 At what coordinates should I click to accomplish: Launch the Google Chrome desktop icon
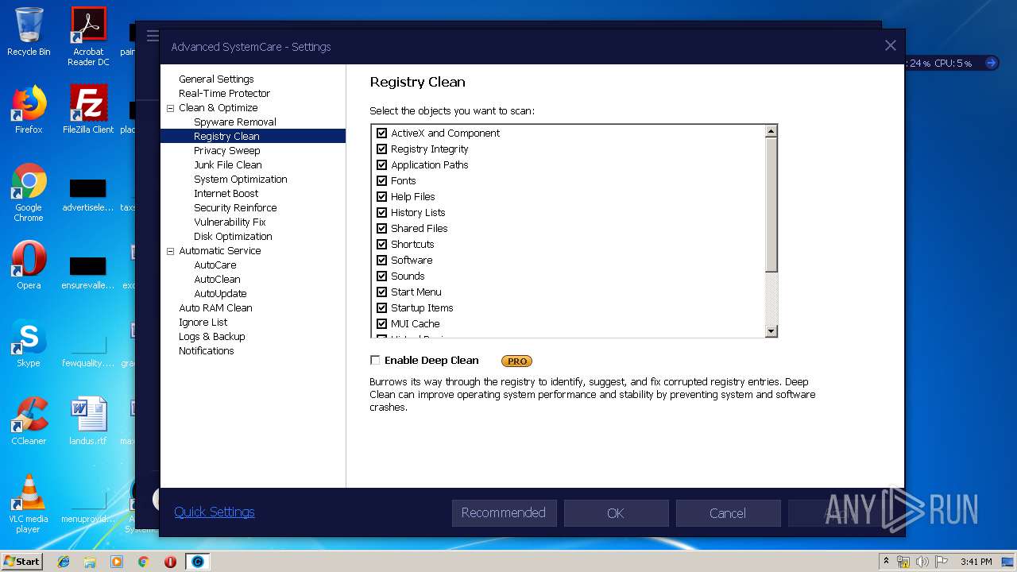pyautogui.click(x=29, y=192)
